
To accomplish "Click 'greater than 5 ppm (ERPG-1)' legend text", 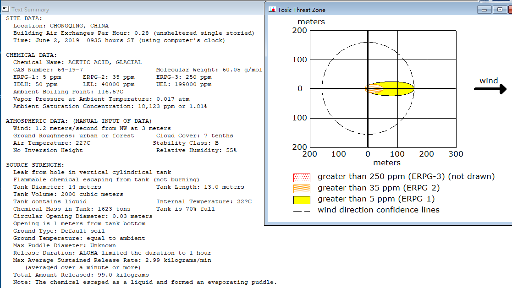I will point(376,199).
